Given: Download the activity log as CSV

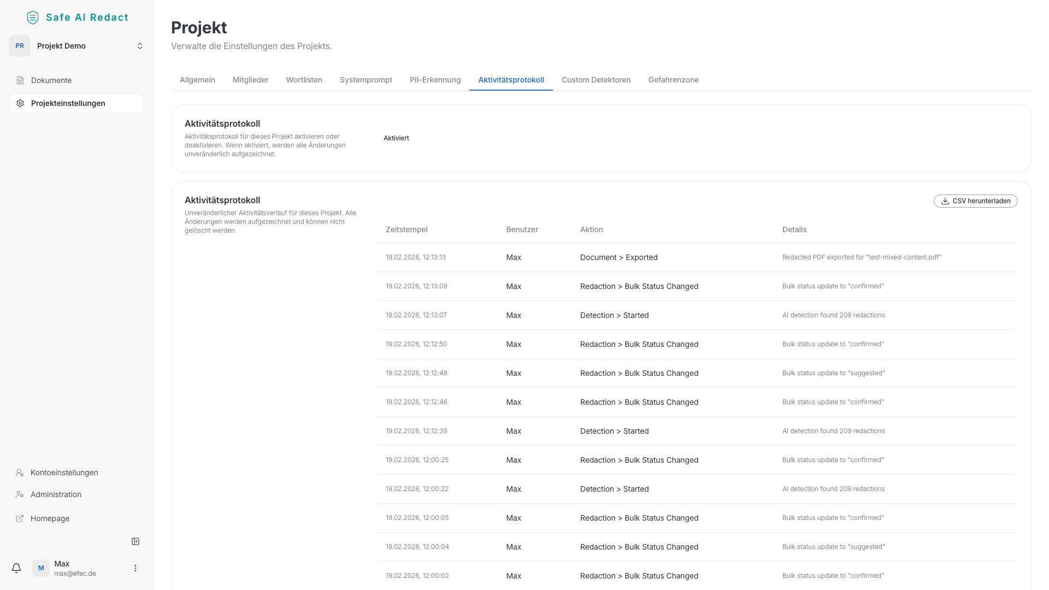Looking at the screenshot, I should tap(975, 201).
